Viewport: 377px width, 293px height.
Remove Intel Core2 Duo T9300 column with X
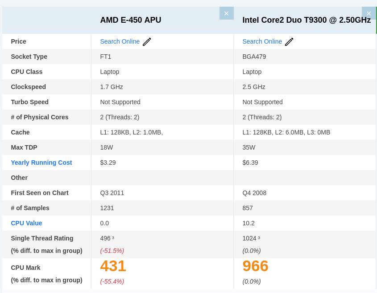point(369,13)
